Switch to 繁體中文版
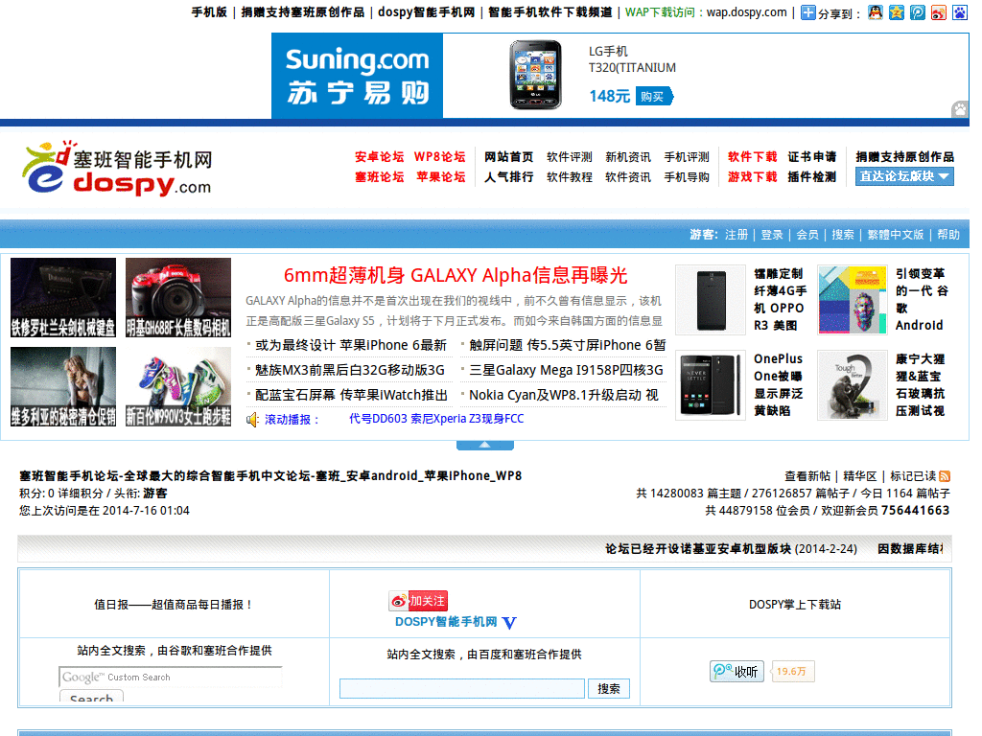This screenshot has height=736, width=982. (x=896, y=235)
